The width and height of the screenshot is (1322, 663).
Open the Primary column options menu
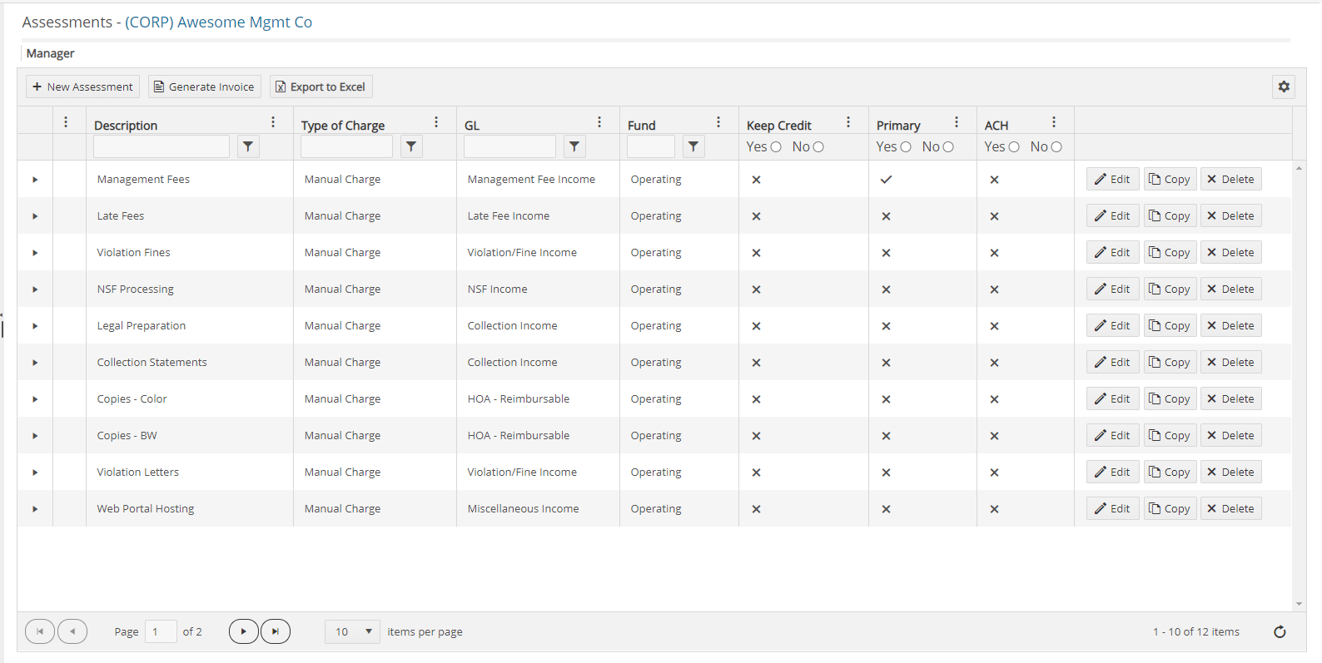(957, 122)
